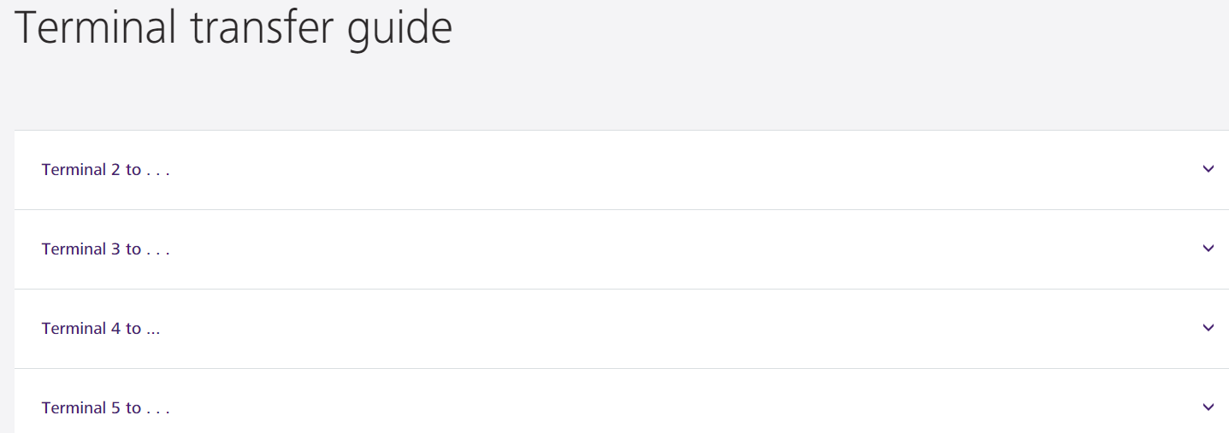
Task: Click the chevron icon for Terminal 4
Action: [x=1208, y=328]
